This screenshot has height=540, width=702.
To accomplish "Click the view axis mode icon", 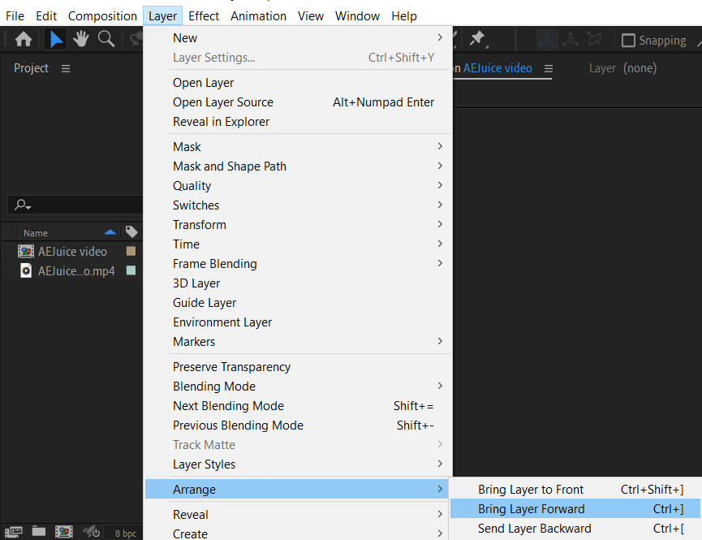I will (x=595, y=41).
